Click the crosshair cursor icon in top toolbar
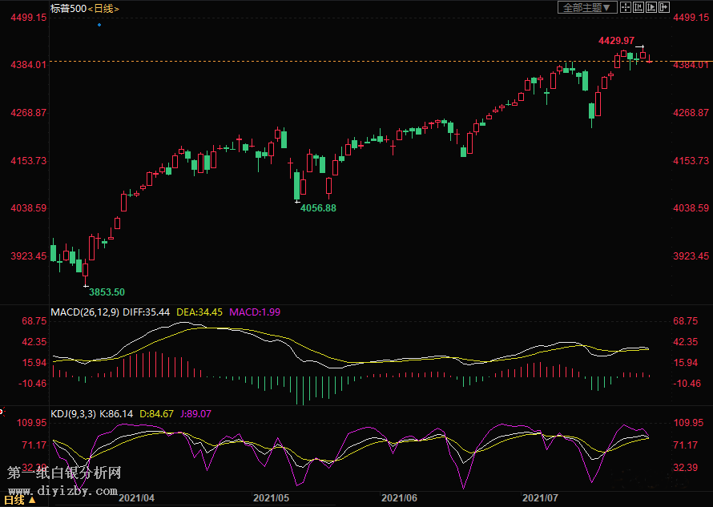This screenshot has height=507, width=713. click(626, 7)
